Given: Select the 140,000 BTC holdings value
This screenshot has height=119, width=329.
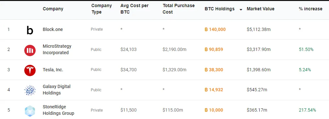Looking at the screenshot, I should [215, 29].
